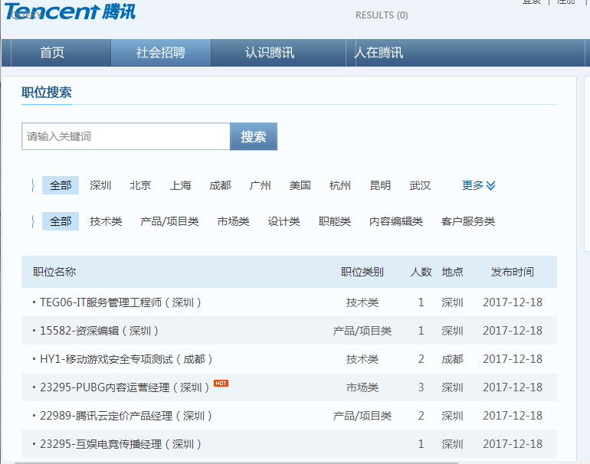The image size is (590, 464).
Task: Select 全部 in the location filter row
Action: coord(61,185)
